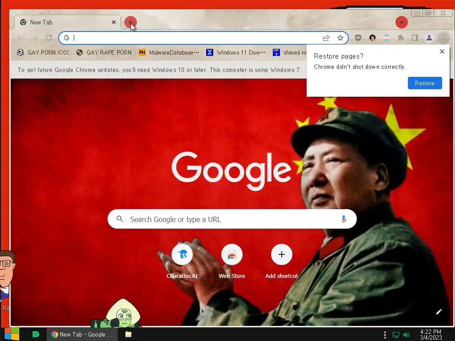Image resolution: width=455 pixels, height=341 pixels.
Task: Maximize the Chrome window
Action: pyautogui.click(x=428, y=13)
